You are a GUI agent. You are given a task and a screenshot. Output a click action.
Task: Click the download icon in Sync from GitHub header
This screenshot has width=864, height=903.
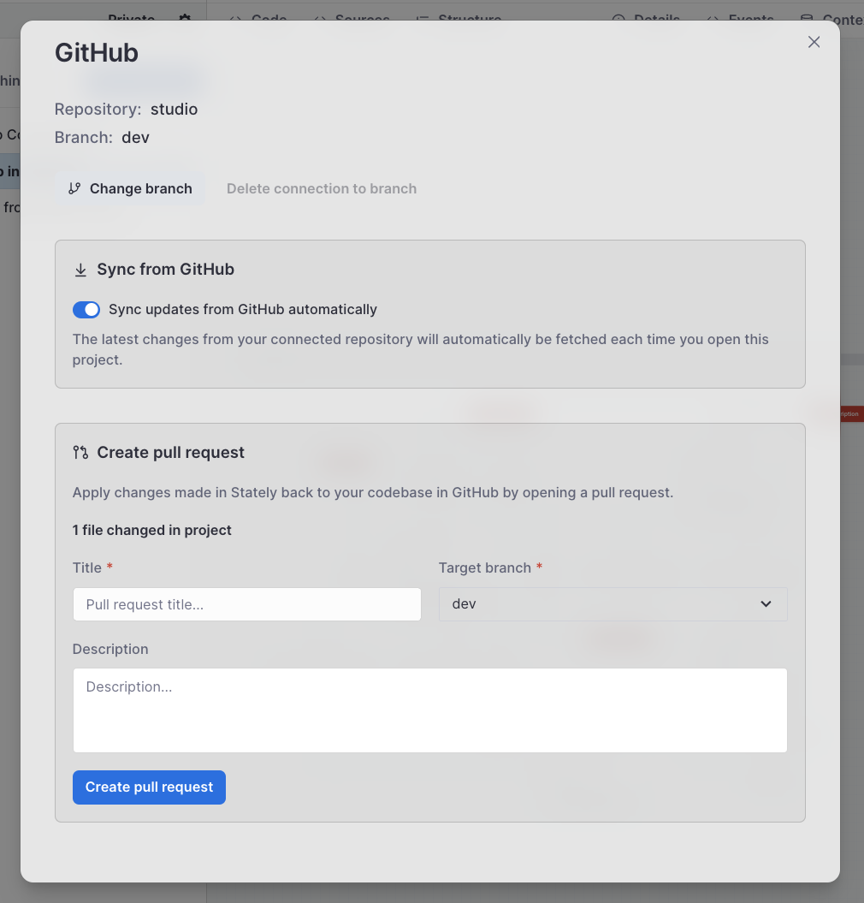(x=80, y=269)
